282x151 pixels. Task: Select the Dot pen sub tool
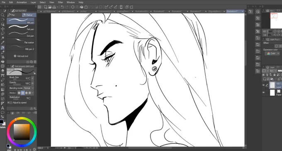click(x=20, y=34)
